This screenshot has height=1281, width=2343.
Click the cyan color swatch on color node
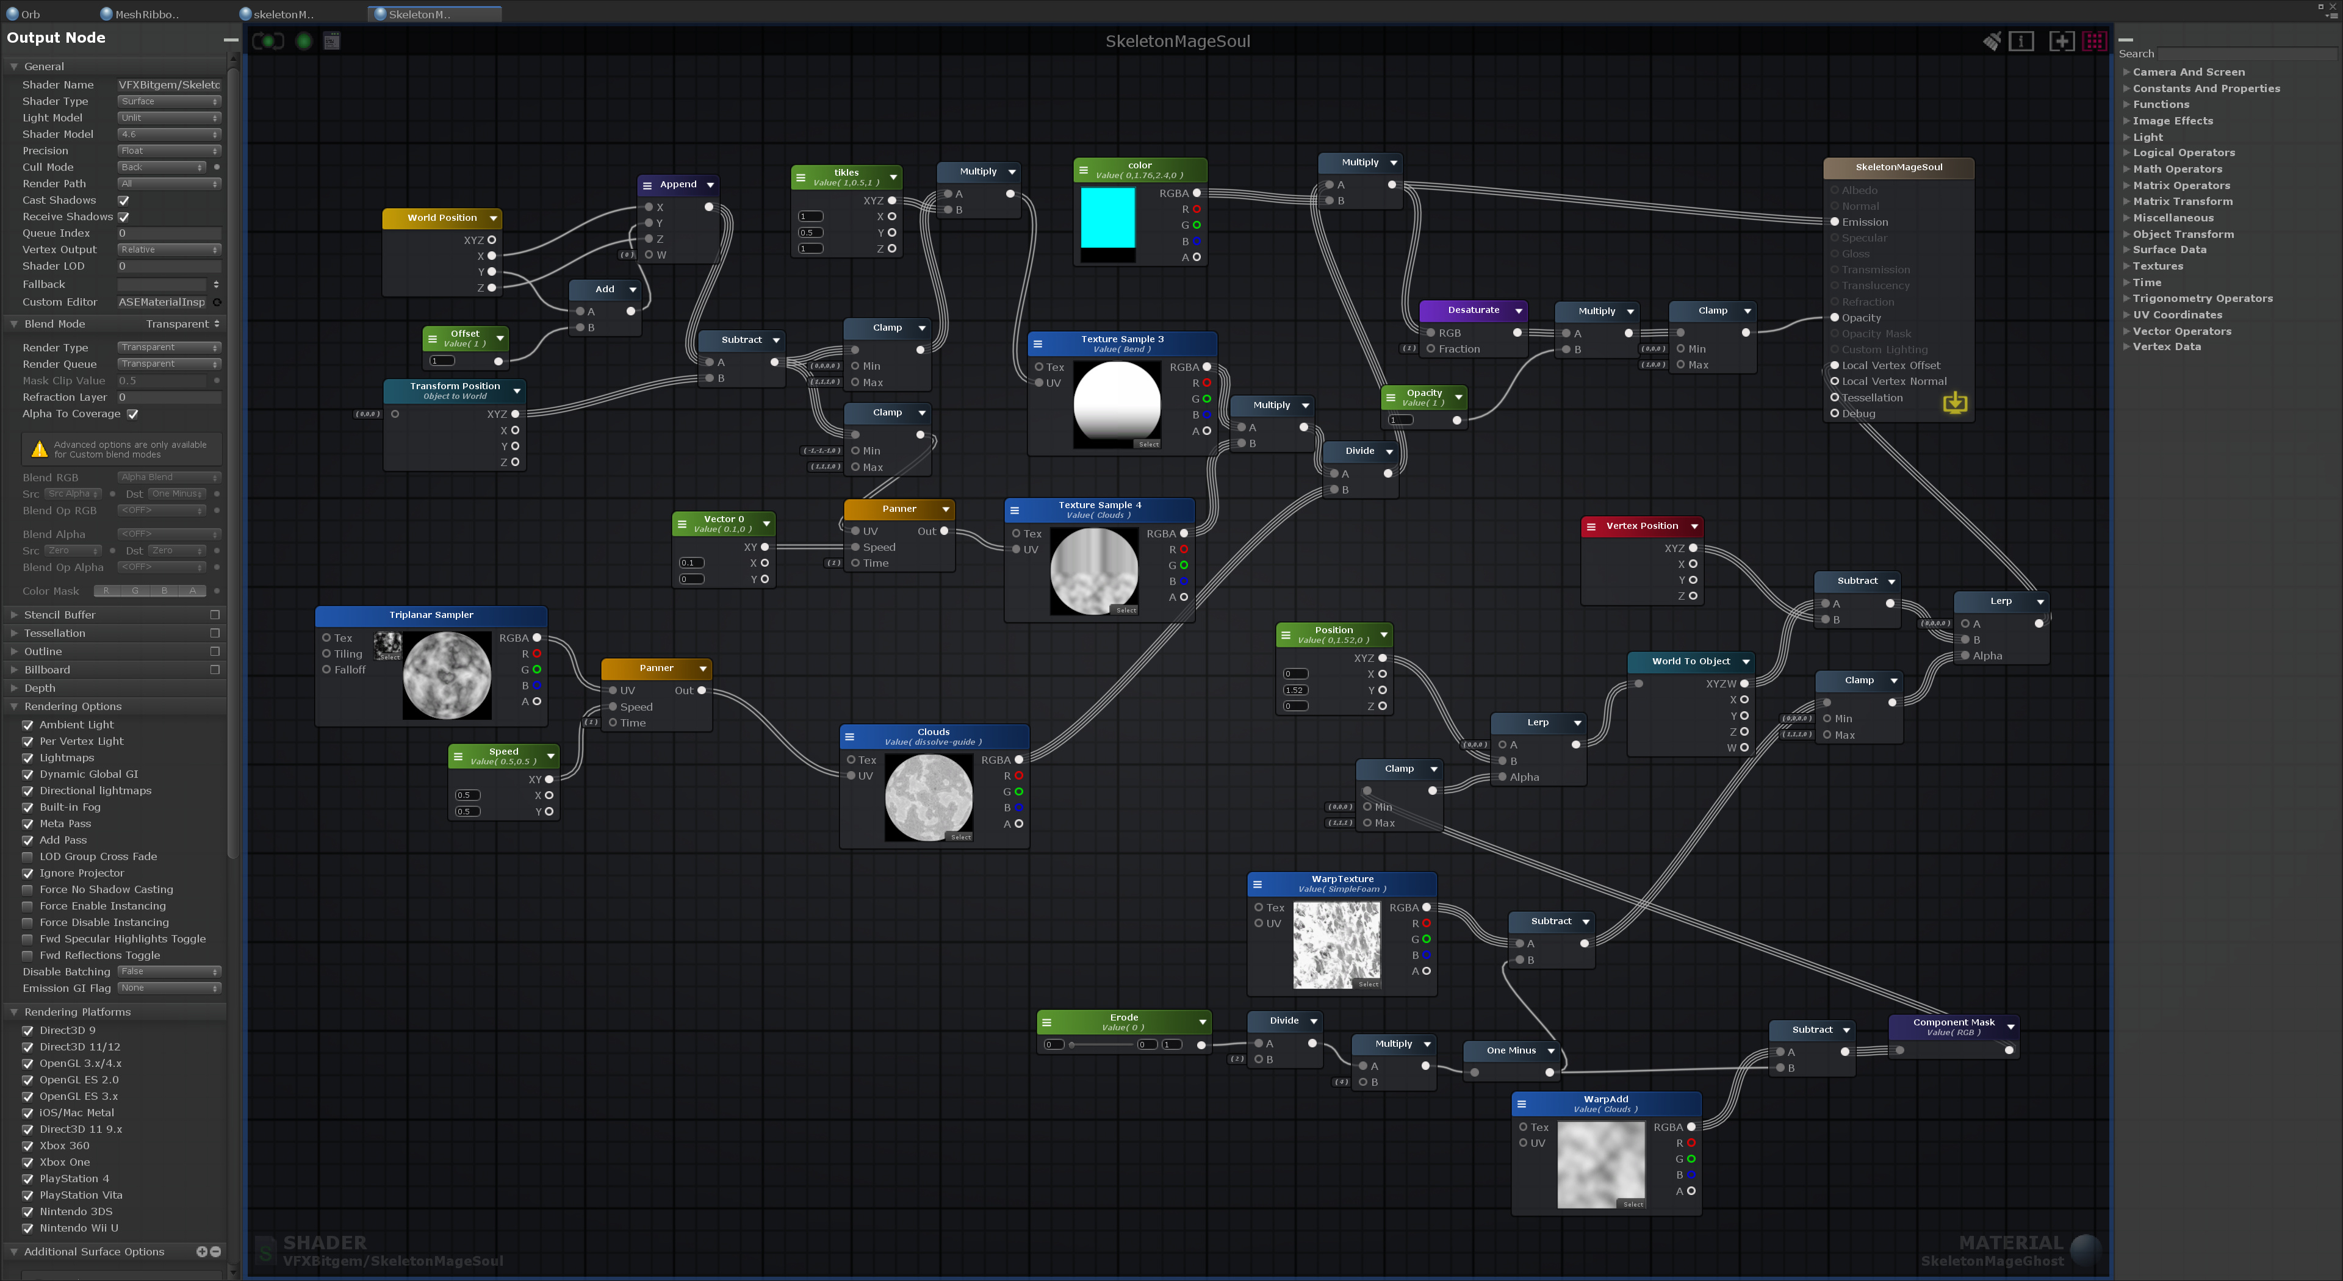pyautogui.click(x=1107, y=217)
